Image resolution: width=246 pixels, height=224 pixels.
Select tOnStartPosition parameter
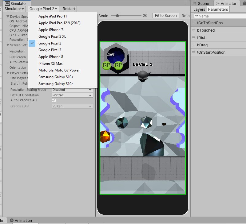click(x=218, y=52)
